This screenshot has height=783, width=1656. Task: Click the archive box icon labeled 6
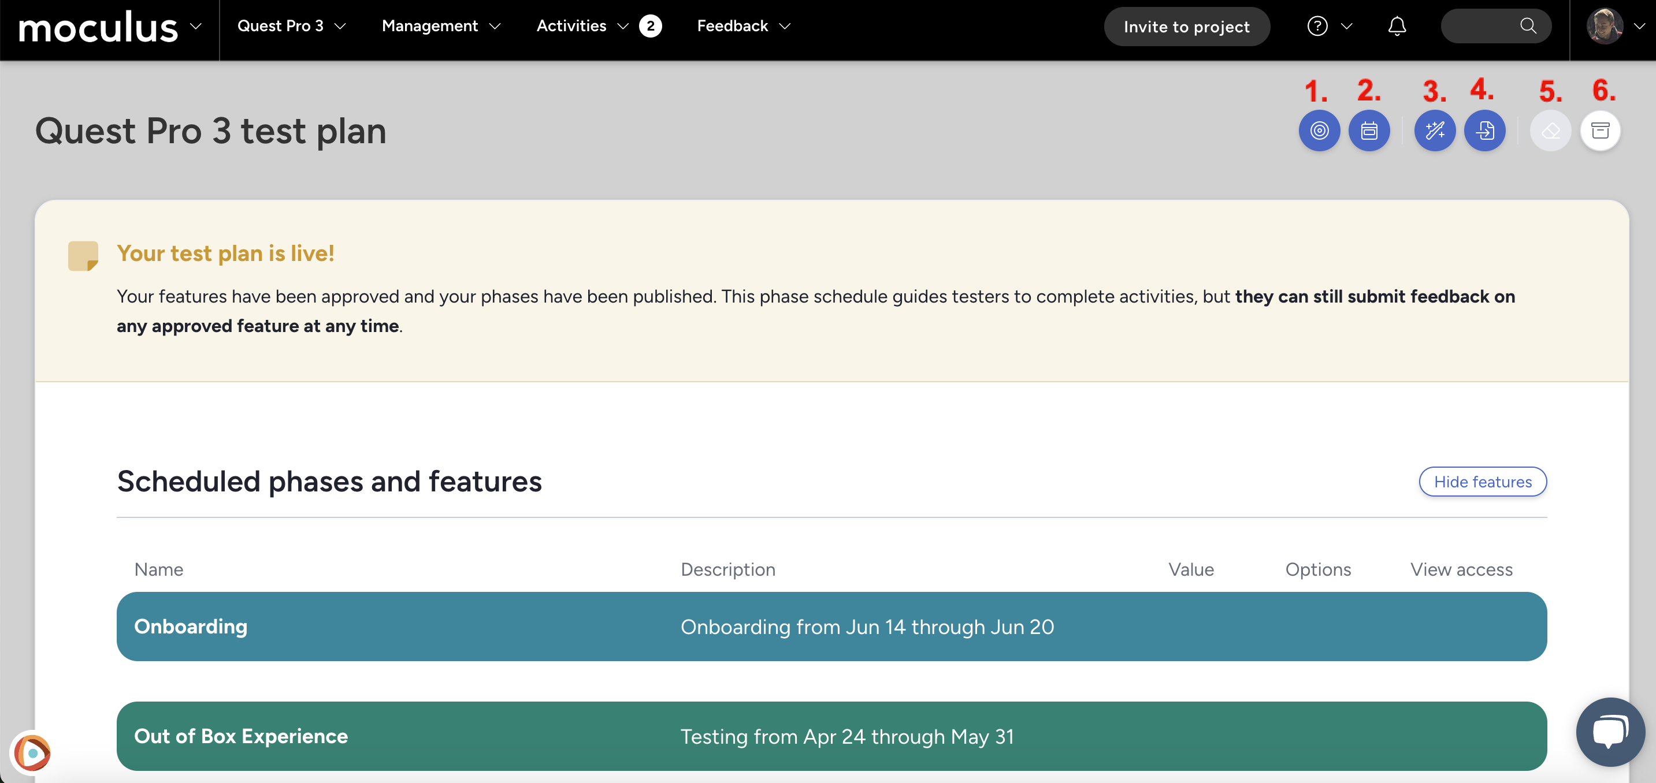point(1600,131)
